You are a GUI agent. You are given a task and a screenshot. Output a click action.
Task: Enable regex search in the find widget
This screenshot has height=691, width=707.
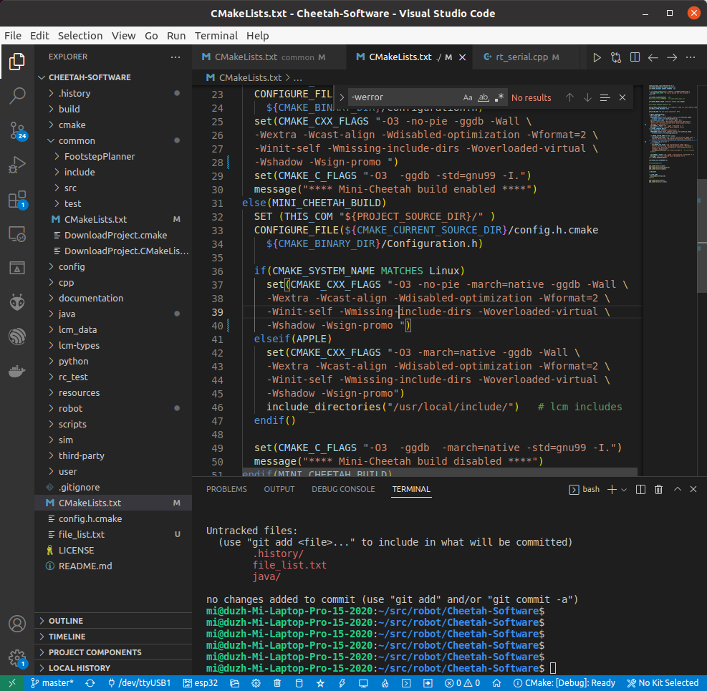[499, 97]
